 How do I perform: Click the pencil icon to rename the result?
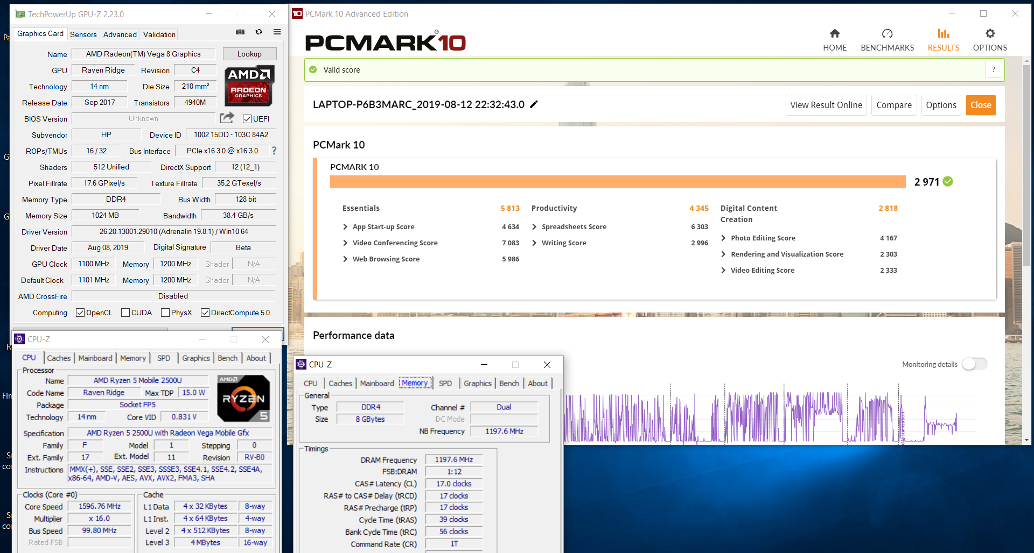click(x=534, y=104)
